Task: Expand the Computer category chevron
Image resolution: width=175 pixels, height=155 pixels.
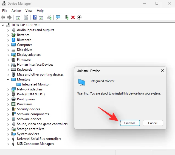Action: point(8,45)
